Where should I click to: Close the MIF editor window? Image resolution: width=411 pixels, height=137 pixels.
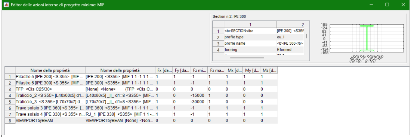point(403,5)
